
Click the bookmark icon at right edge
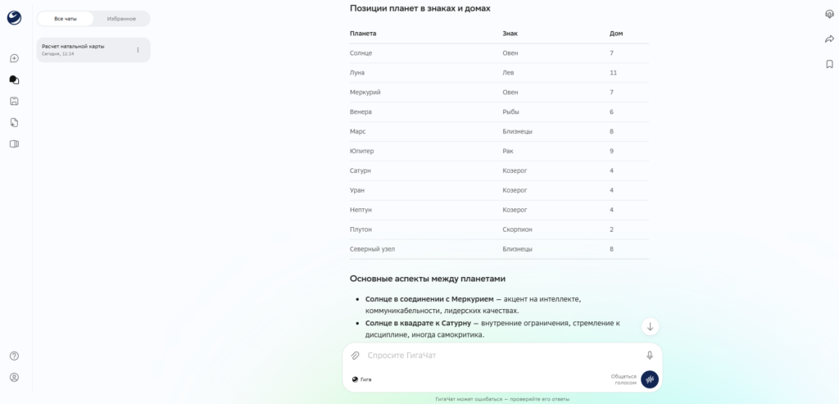[x=829, y=64]
